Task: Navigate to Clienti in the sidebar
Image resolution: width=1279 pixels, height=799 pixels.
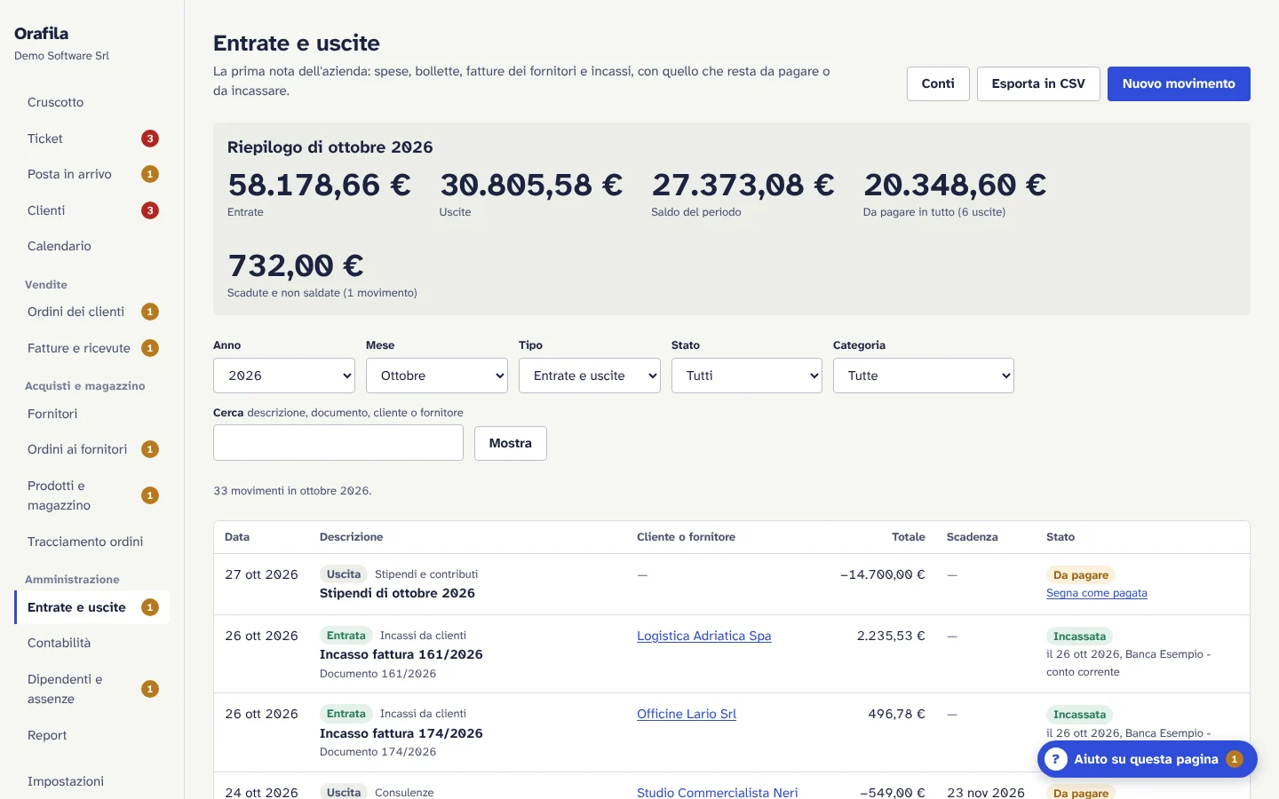Action: [91, 210]
